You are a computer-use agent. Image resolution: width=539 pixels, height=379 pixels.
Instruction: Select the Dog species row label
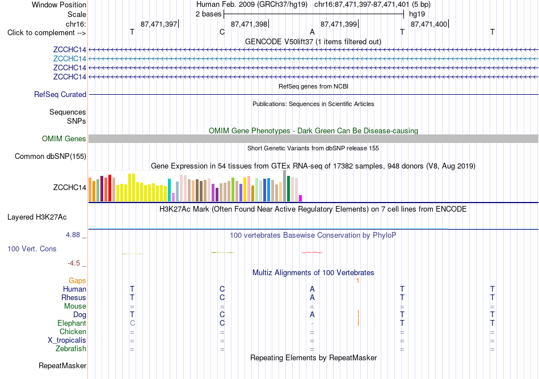79,314
